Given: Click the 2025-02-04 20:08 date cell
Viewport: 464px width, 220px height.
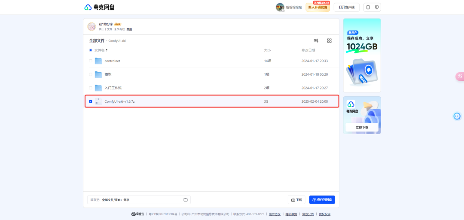Looking at the screenshot, I should pyautogui.click(x=314, y=101).
